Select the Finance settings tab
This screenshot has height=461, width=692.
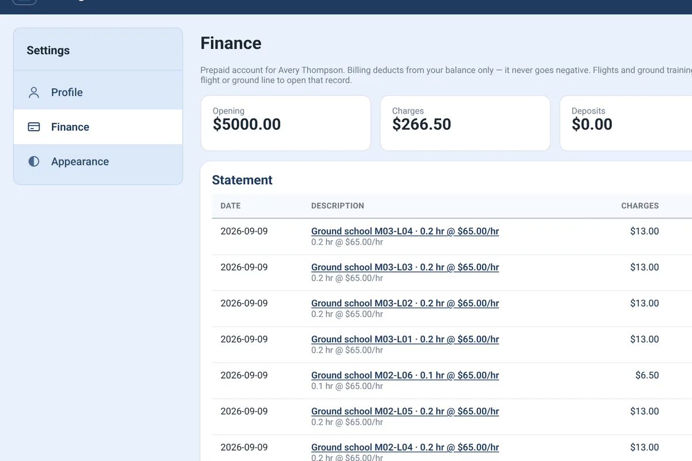[x=98, y=127]
